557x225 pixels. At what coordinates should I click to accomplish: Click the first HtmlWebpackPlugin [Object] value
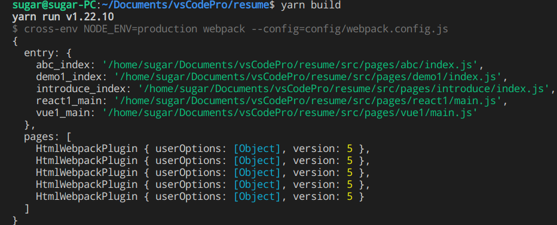click(x=257, y=149)
